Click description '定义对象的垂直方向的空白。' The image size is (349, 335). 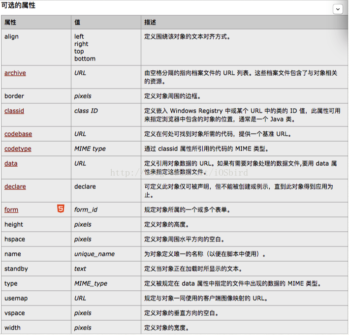(181, 313)
